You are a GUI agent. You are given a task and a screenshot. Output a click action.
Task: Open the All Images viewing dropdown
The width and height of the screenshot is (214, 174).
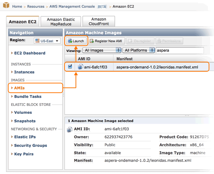click(x=102, y=50)
